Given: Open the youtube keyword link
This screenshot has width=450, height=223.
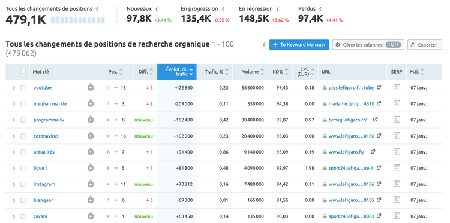Looking at the screenshot, I should (43, 88).
